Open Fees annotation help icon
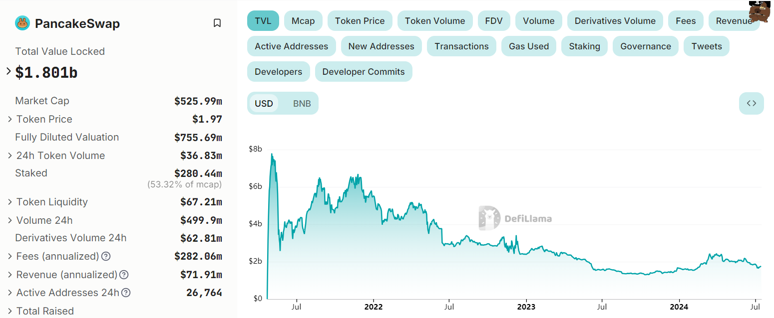774x318 pixels. click(x=106, y=256)
